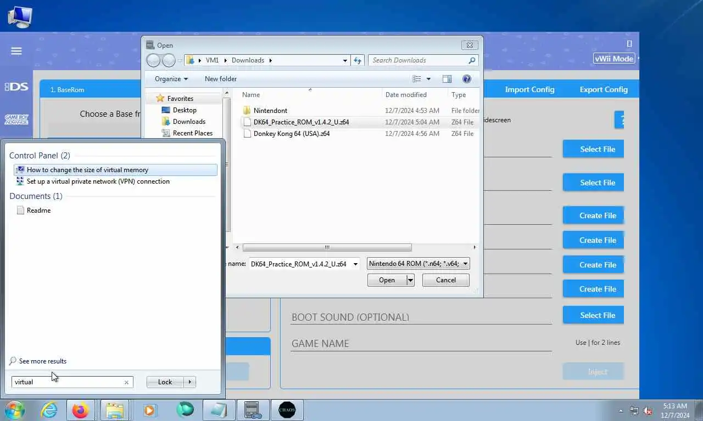Click the blue question mark help button in injector
This screenshot has width=703, height=421.
coord(619,120)
